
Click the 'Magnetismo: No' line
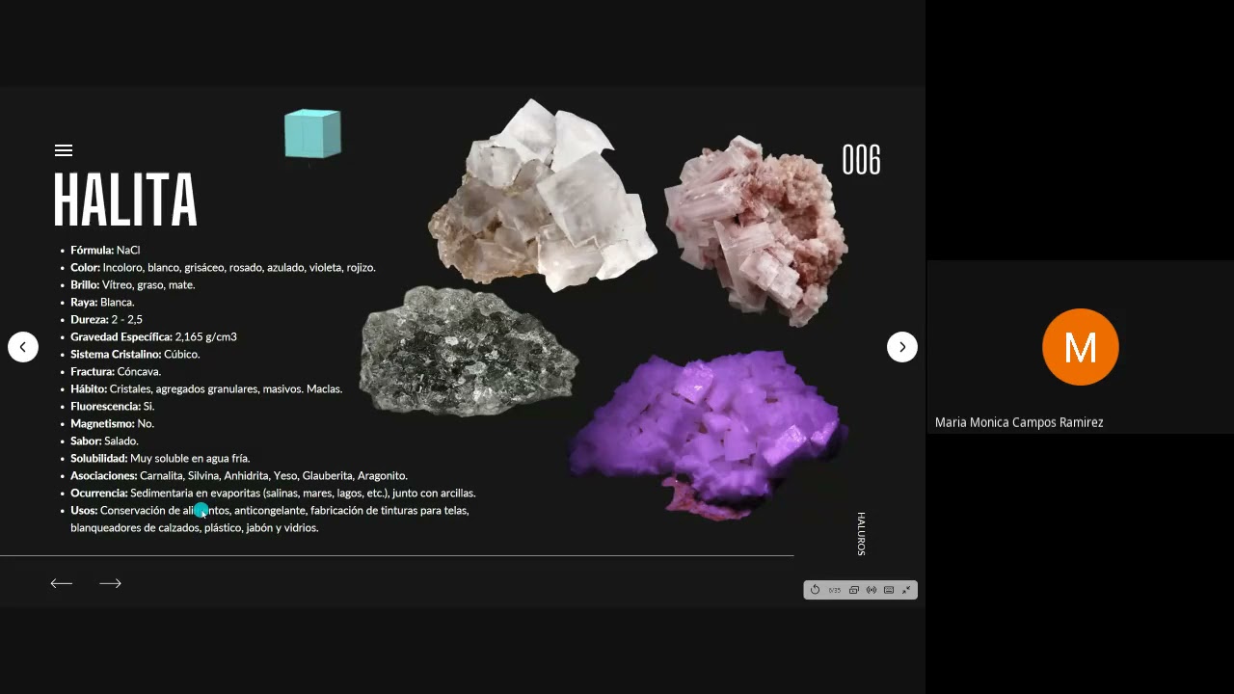point(112,423)
